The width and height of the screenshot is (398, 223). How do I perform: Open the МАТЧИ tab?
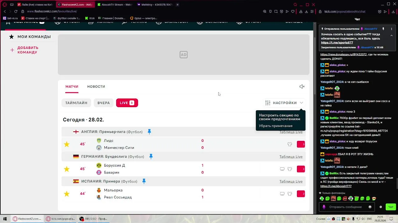point(72,86)
